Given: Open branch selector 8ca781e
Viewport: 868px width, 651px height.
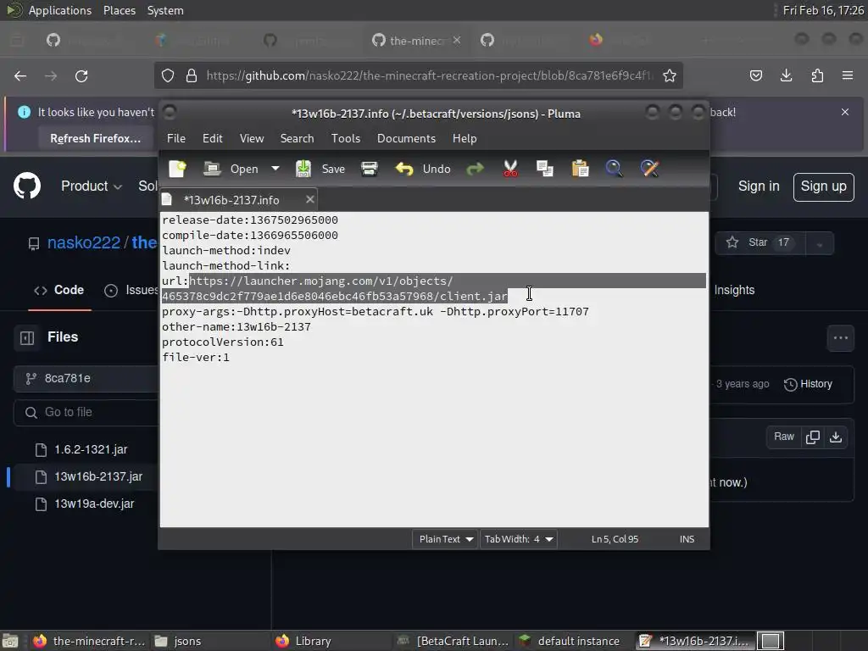Looking at the screenshot, I should point(86,379).
